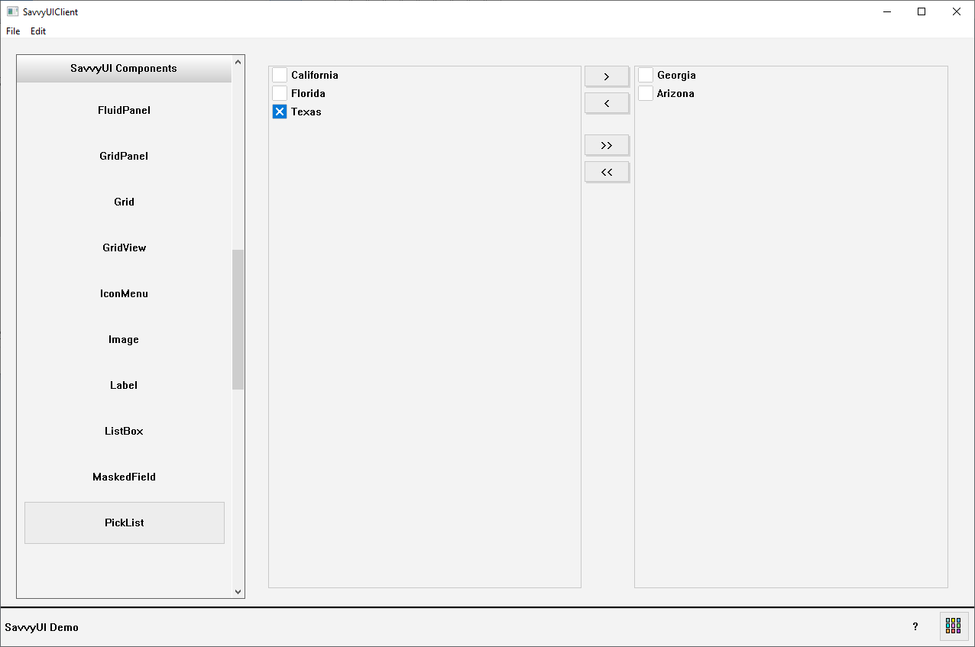The image size is (975, 647).
Task: Click the SavvyUIClient app icon in title bar
Action: [12, 11]
